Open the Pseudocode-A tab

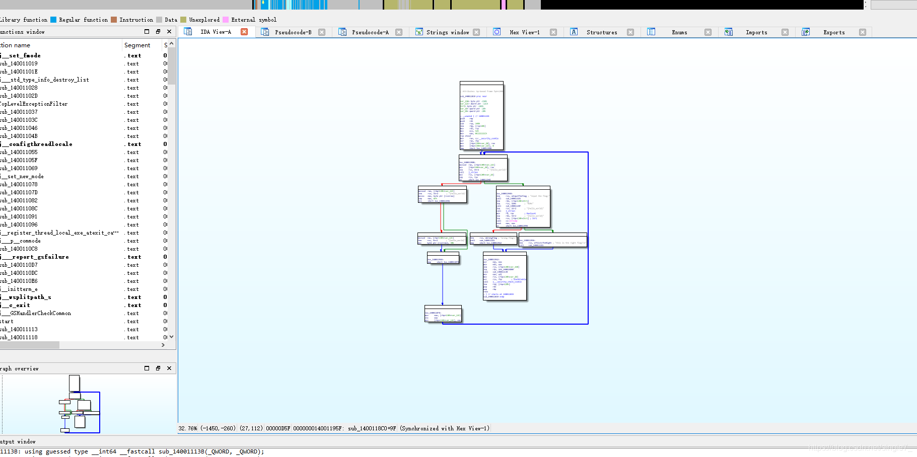tap(370, 32)
